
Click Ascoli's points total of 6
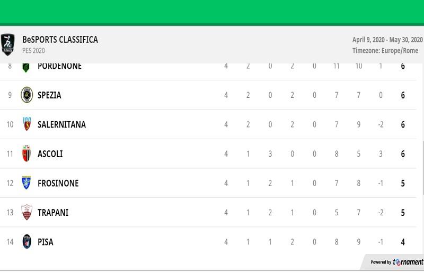click(x=403, y=154)
